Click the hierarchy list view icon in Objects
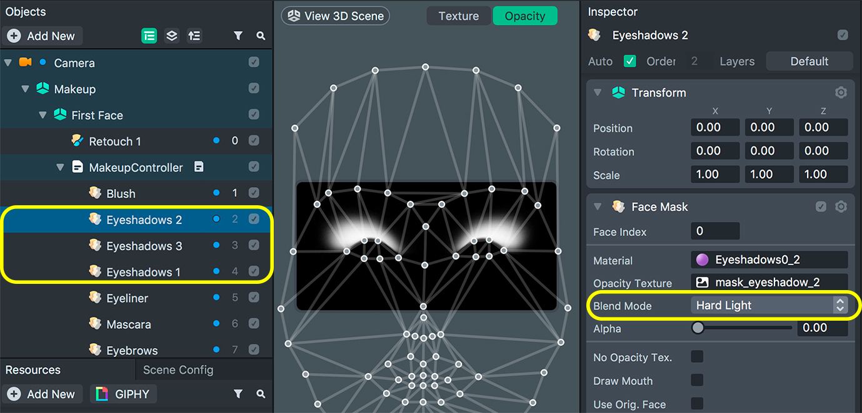 coord(149,36)
